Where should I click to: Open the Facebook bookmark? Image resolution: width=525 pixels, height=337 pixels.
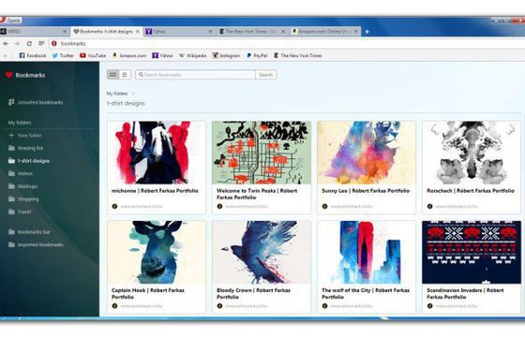tap(33, 55)
